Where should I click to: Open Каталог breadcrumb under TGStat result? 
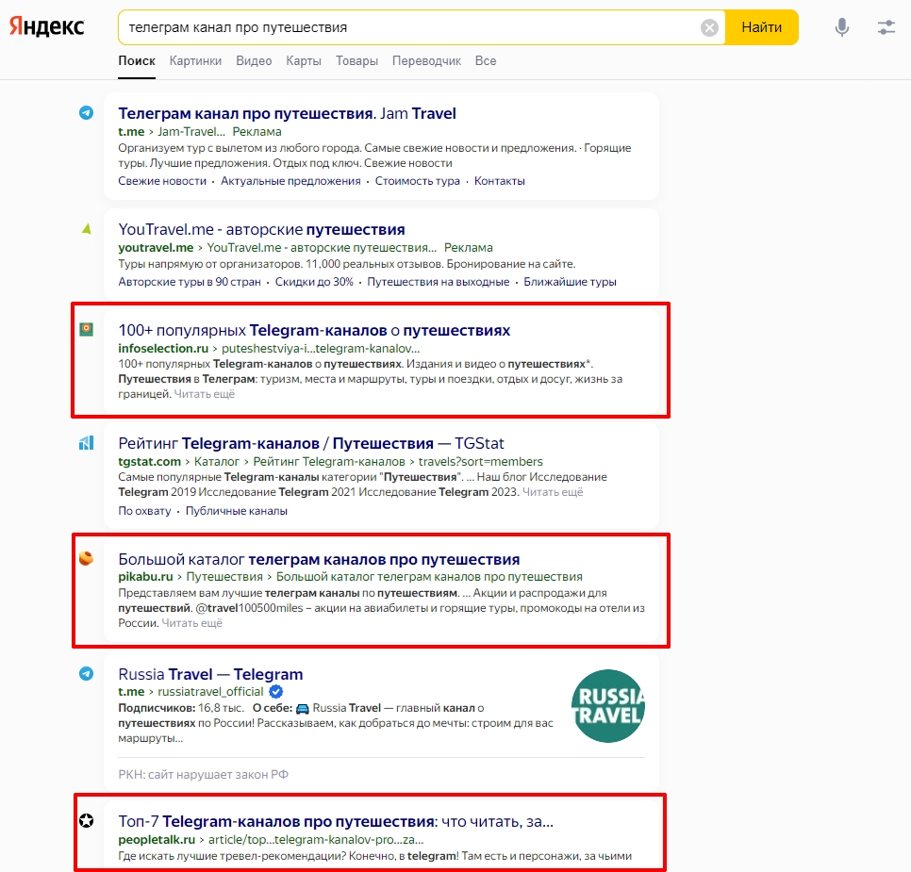[x=217, y=461]
